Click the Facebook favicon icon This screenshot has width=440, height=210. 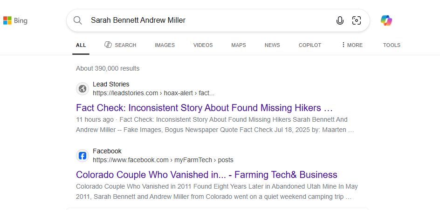pyautogui.click(x=82, y=156)
